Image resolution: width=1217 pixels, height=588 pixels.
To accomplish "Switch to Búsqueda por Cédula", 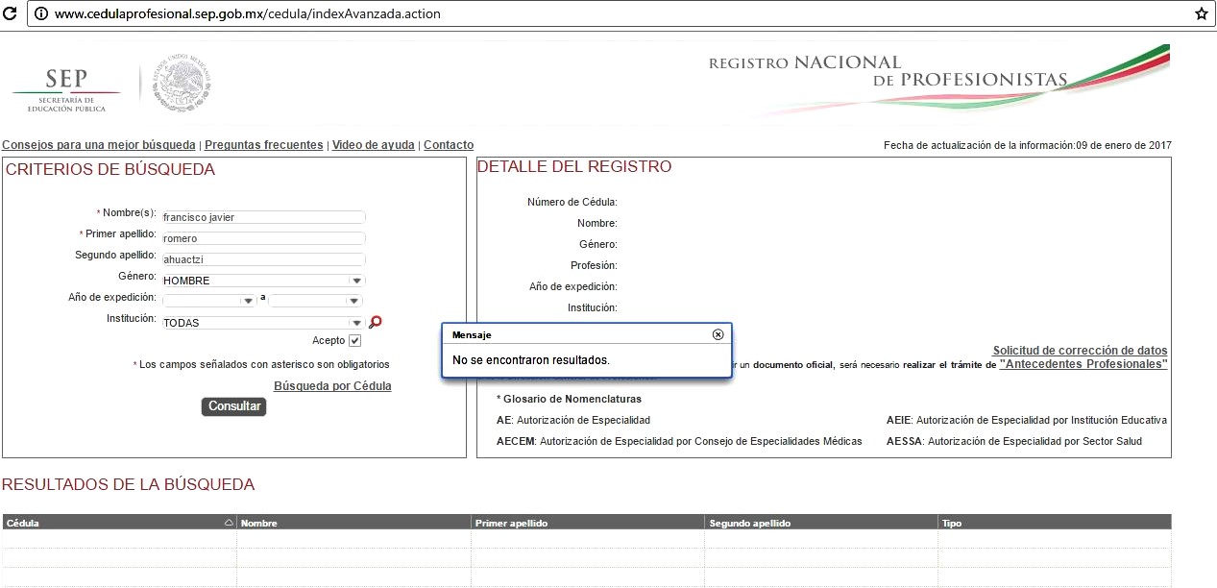I will pyautogui.click(x=332, y=386).
